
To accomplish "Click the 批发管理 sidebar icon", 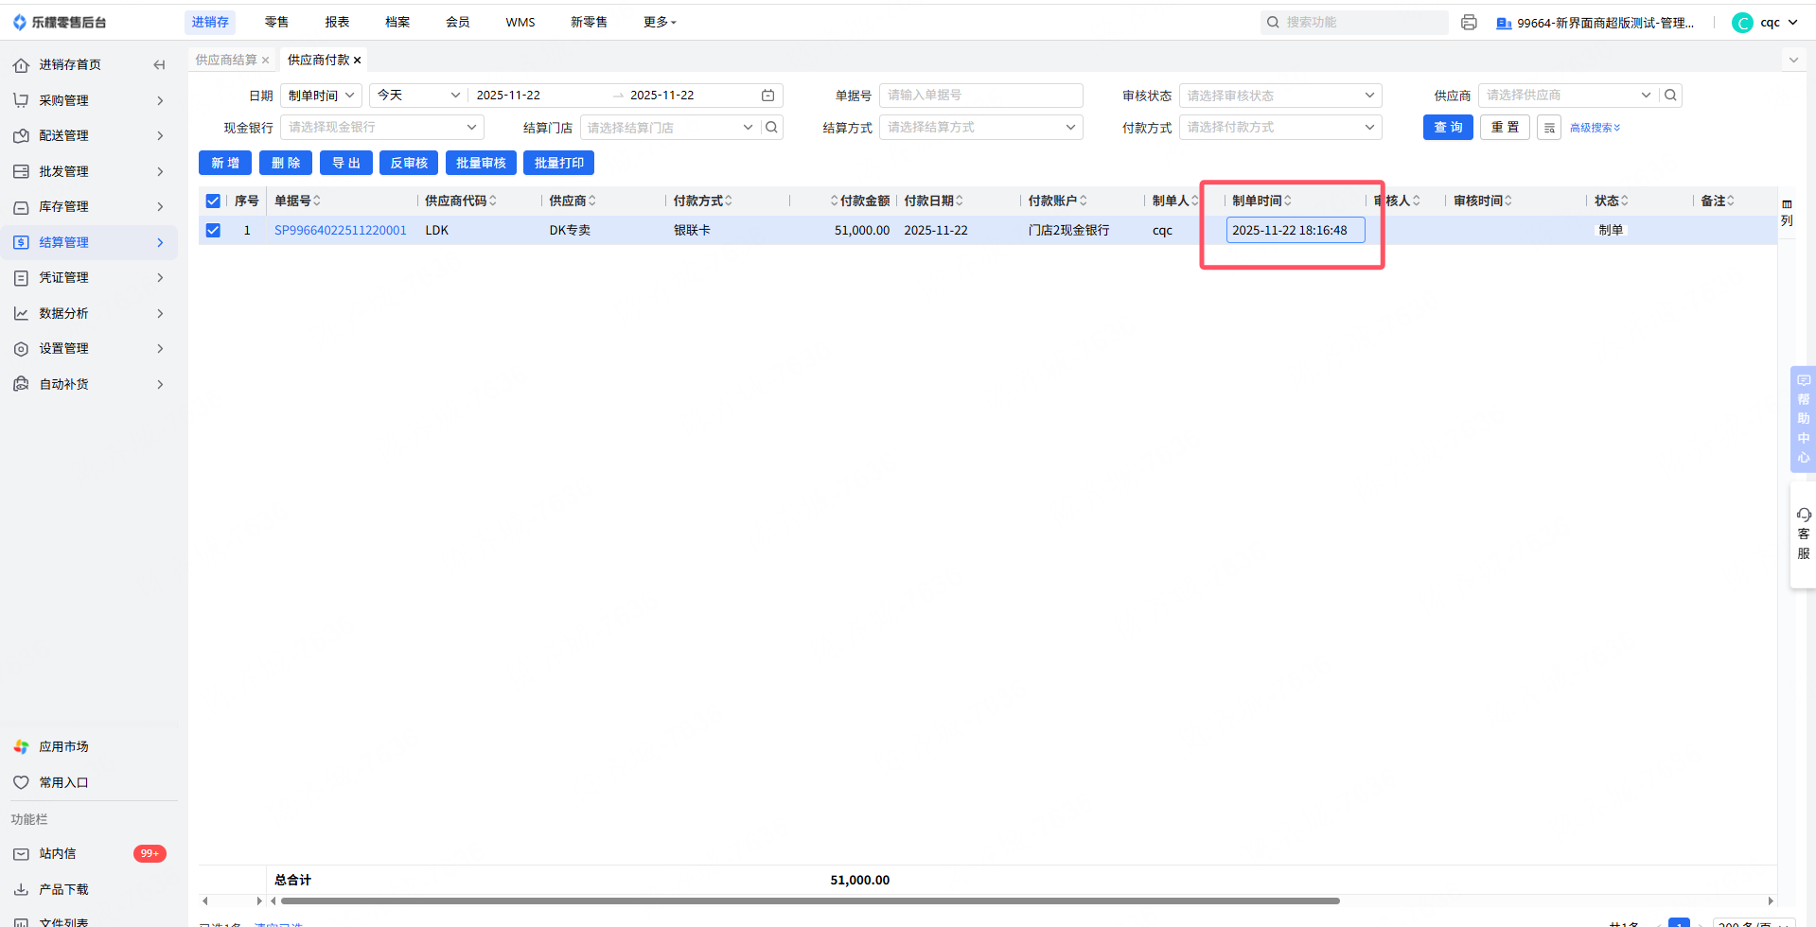I will [x=21, y=171].
